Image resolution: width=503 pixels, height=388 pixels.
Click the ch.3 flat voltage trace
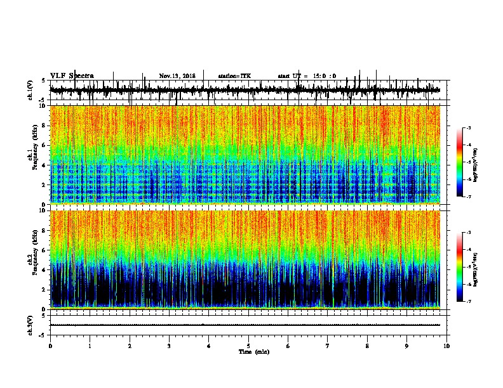point(245,325)
